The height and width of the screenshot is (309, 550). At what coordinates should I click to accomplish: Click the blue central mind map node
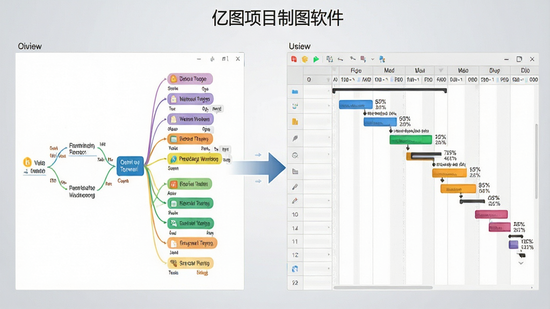pyautogui.click(x=130, y=166)
